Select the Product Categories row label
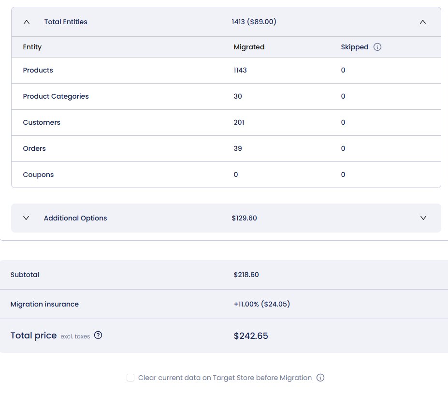Viewport: 448px width, 395px height. click(x=56, y=96)
